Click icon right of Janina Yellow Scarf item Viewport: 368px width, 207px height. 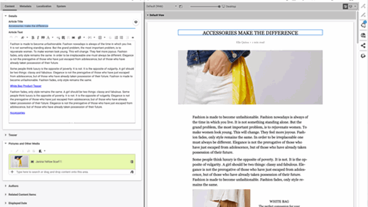pos(132,162)
